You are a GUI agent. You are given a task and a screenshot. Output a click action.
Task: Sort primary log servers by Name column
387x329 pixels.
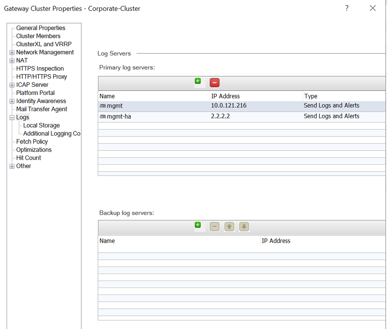[x=154, y=96]
